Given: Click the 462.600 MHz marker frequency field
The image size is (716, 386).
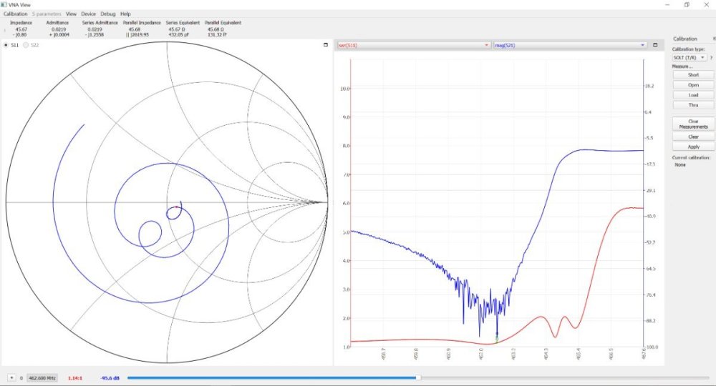Looking at the screenshot, I should 42,377.
